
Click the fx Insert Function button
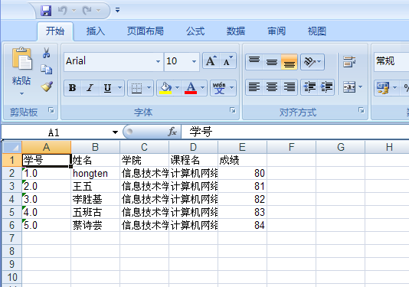(x=172, y=132)
